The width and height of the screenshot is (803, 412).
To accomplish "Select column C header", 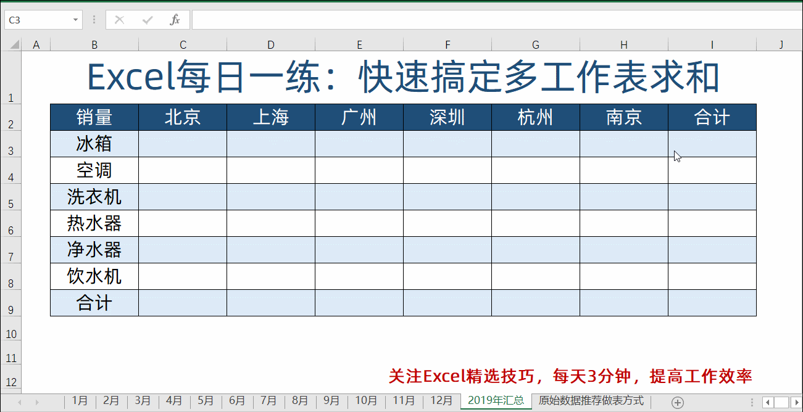I will [x=183, y=44].
